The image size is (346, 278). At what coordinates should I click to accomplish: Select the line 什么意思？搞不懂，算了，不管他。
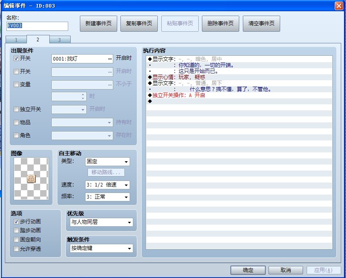[x=239, y=89]
